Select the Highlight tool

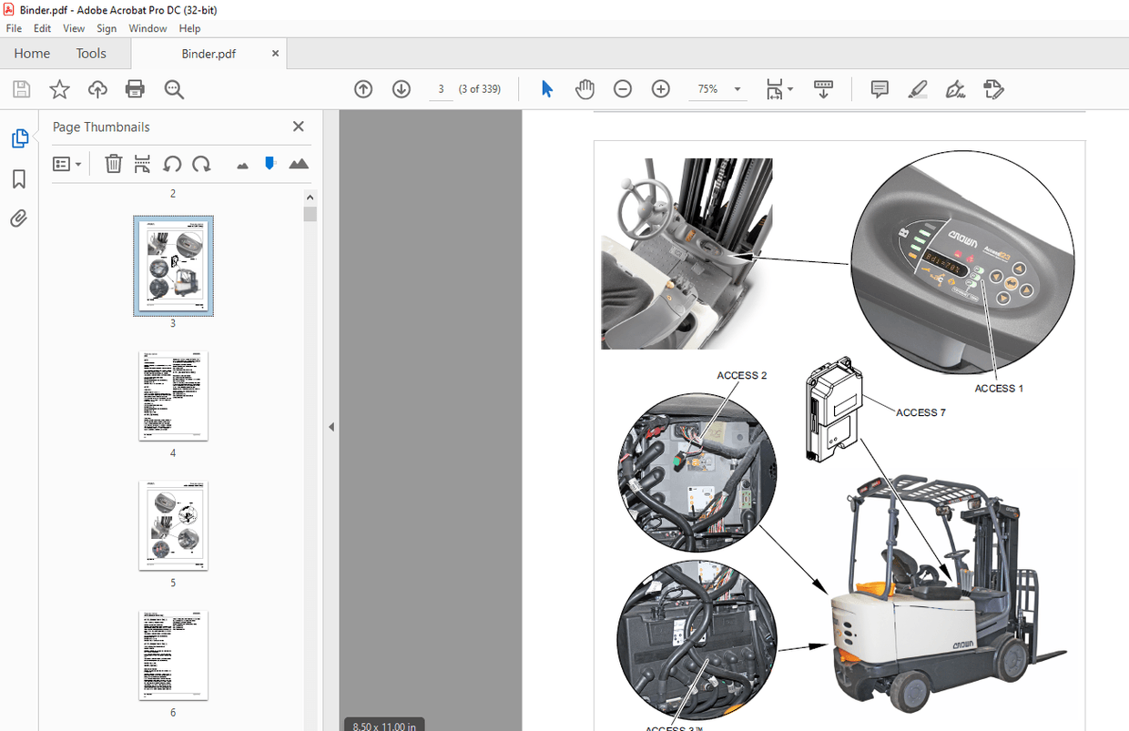coord(918,88)
